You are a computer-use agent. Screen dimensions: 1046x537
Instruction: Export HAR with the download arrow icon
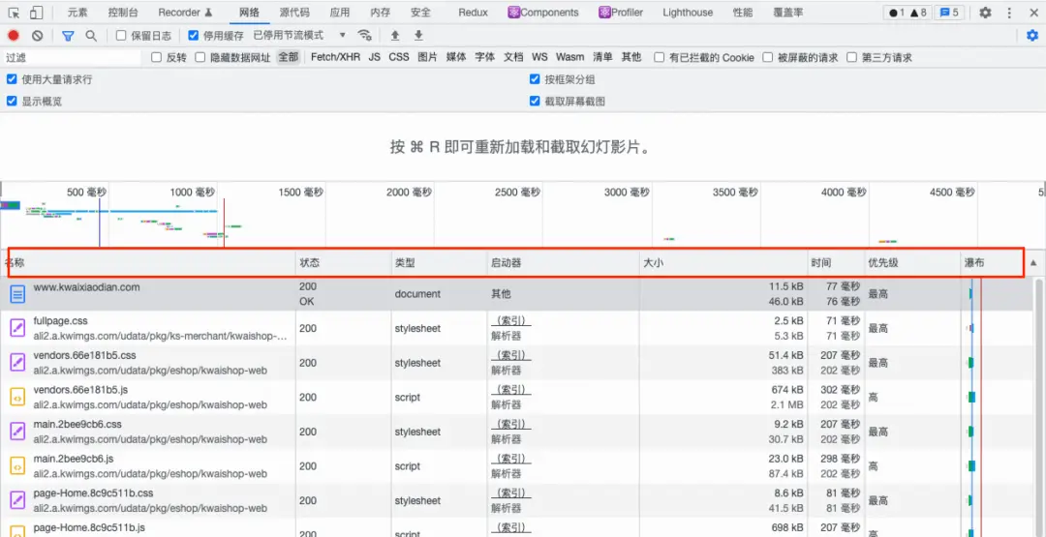pyautogui.click(x=418, y=36)
